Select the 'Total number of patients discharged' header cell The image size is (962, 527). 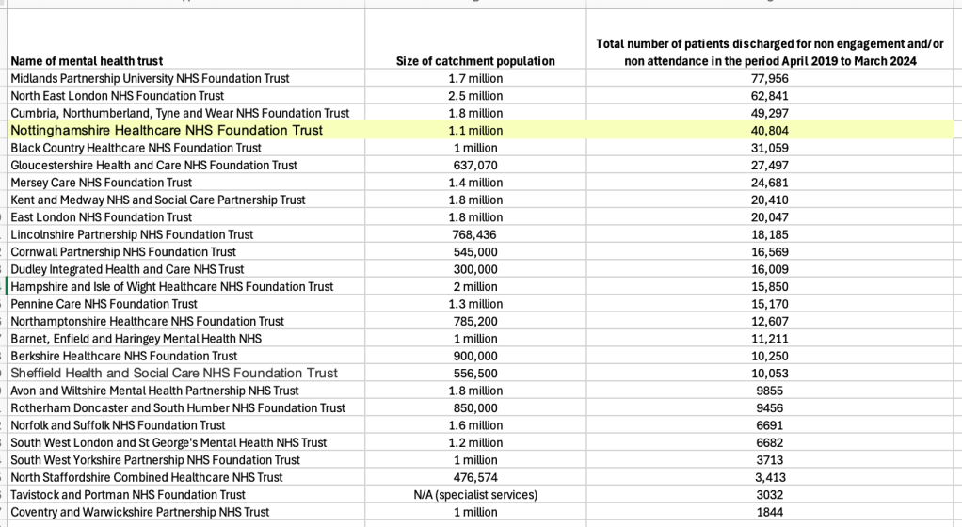(x=771, y=53)
